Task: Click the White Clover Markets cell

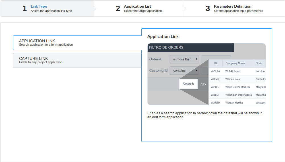Action: pyautogui.click(x=238, y=87)
